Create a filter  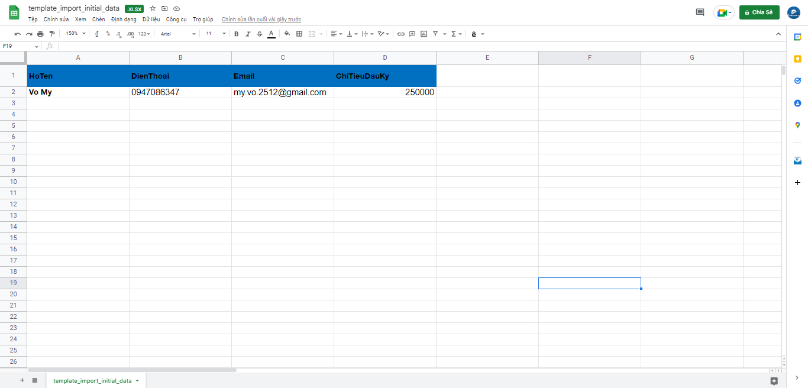point(436,34)
